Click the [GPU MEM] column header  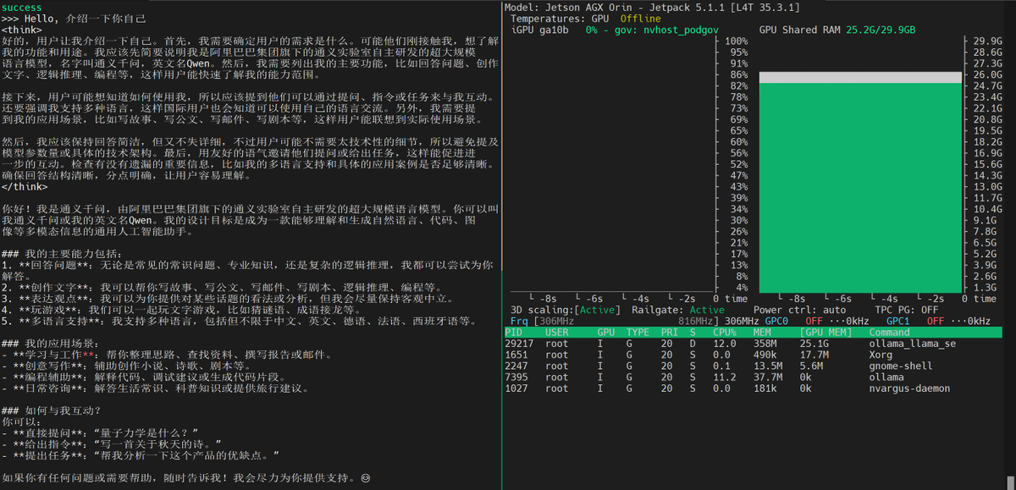coord(827,333)
